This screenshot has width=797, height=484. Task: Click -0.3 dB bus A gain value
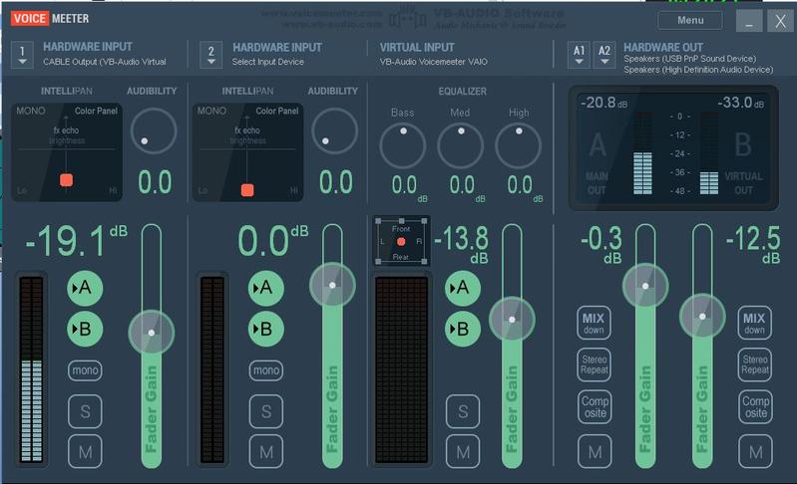point(601,244)
